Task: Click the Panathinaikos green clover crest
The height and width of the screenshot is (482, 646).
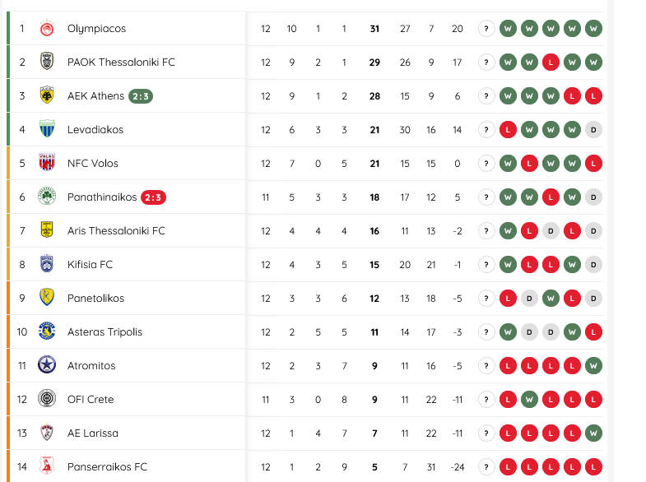Action: [x=47, y=197]
